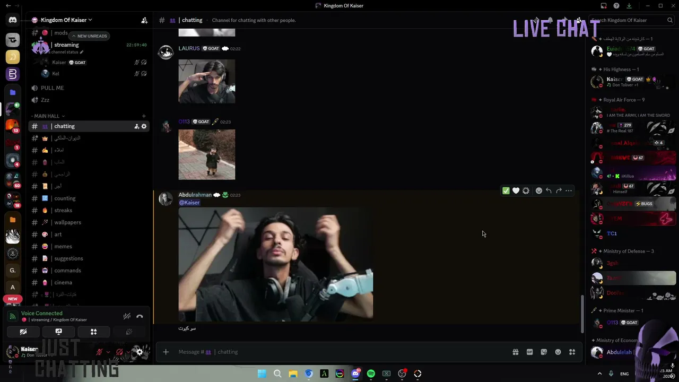Search Kingdom Of Kaiser search field
679x382 pixels.
631,20
